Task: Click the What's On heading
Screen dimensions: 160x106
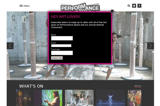Action: click(x=31, y=86)
